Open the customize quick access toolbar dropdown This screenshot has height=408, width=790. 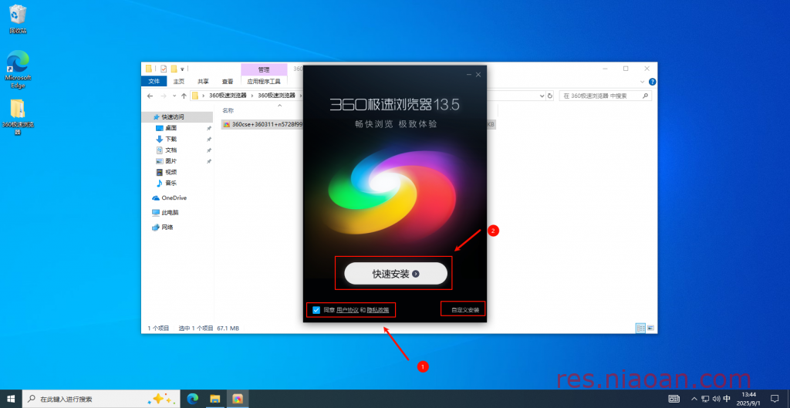tap(182, 69)
